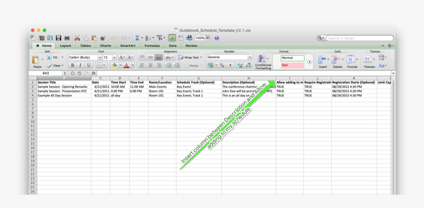Apply red font color
The image size is (424, 208).
tap(126, 65)
